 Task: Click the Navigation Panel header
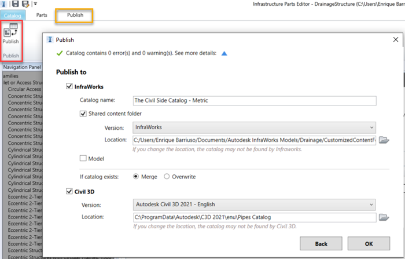(22, 67)
